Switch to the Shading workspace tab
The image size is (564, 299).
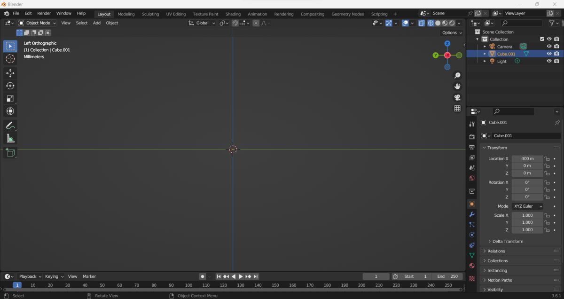pos(233,14)
